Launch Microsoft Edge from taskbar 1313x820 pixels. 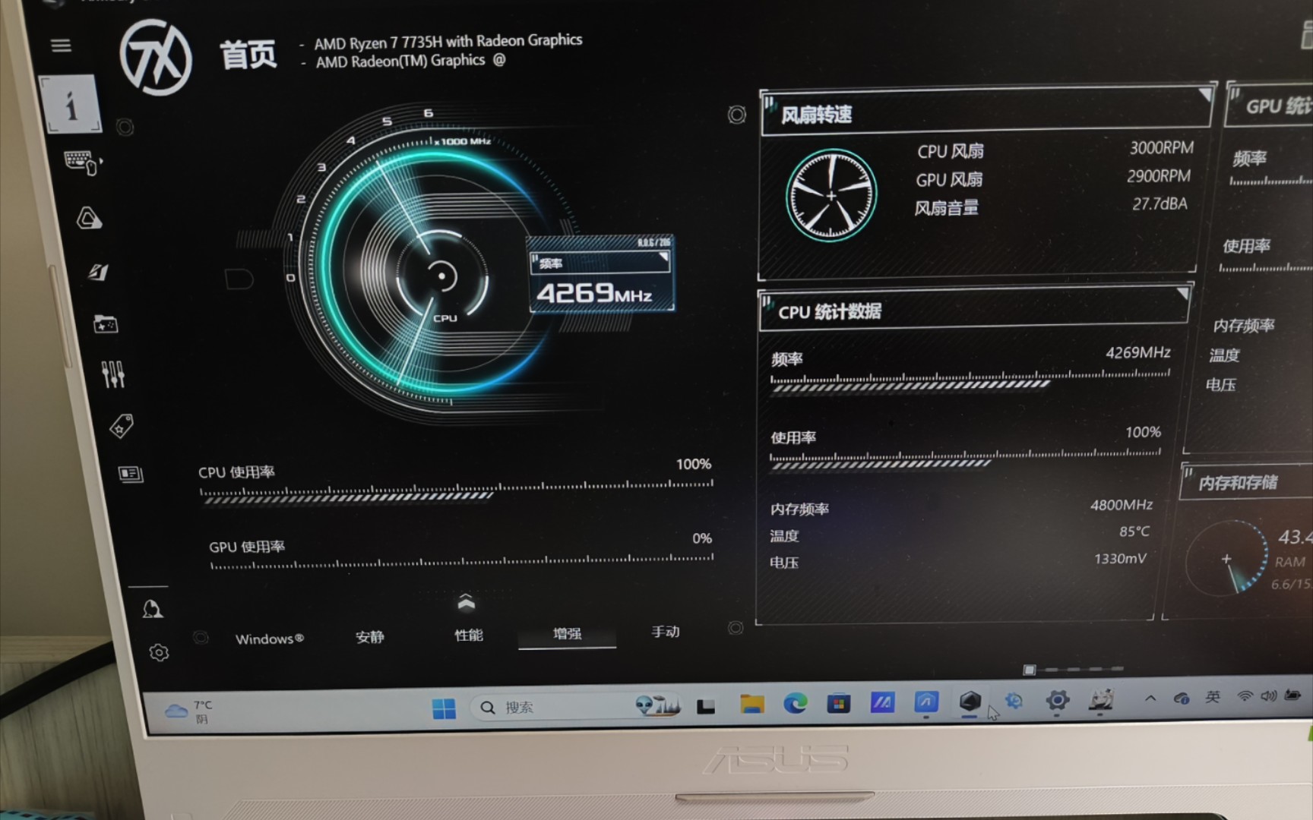[x=796, y=704]
